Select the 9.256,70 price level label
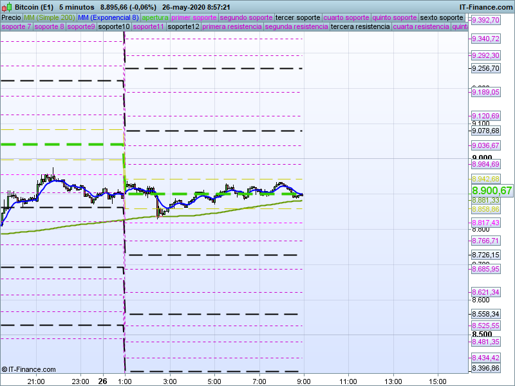Viewport: 515px width, 386px height. (485, 68)
